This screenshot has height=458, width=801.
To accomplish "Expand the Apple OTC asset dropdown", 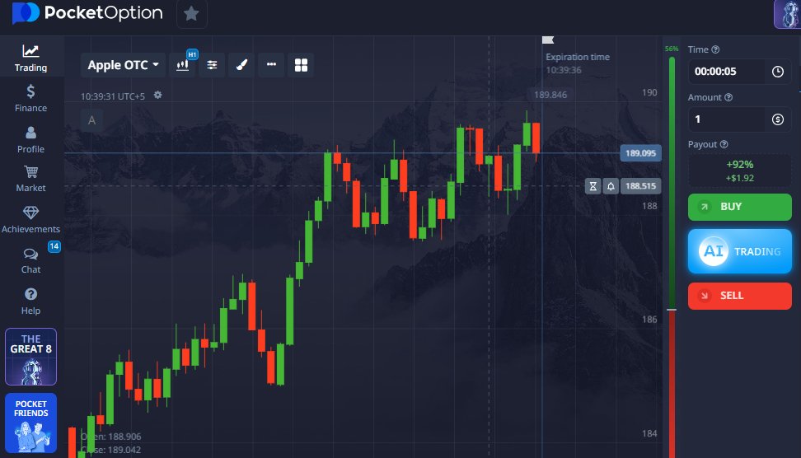I will point(123,65).
